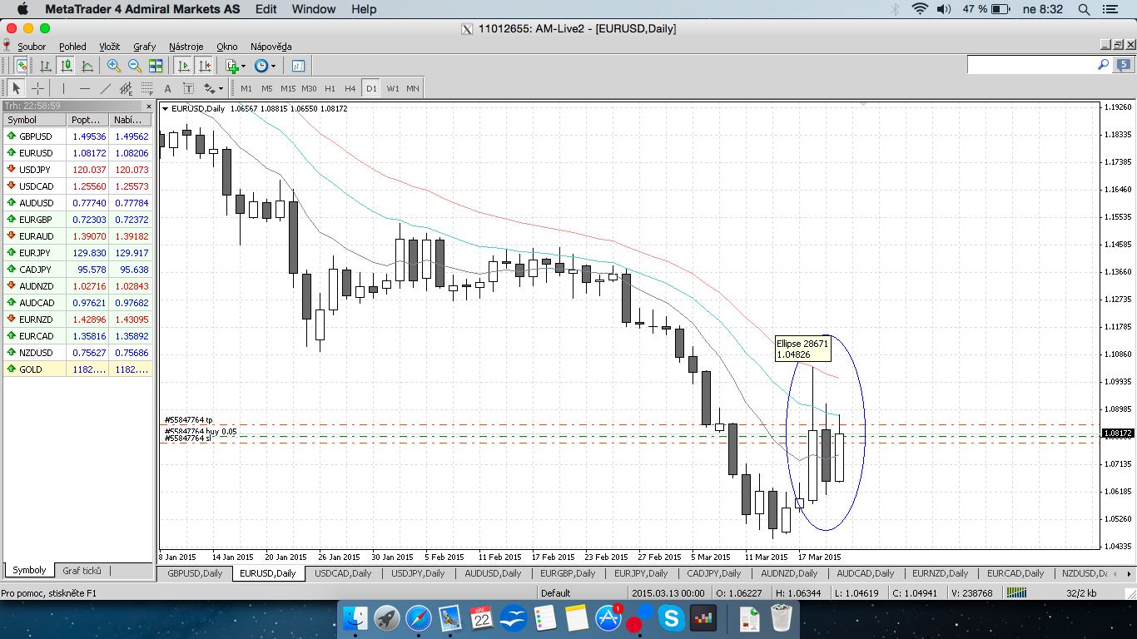Zoom in on the chart

114,66
